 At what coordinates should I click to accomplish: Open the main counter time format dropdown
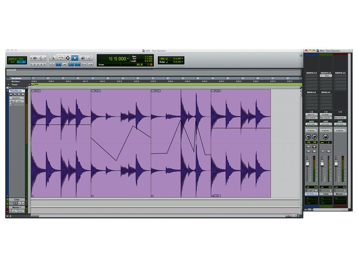click(x=128, y=58)
